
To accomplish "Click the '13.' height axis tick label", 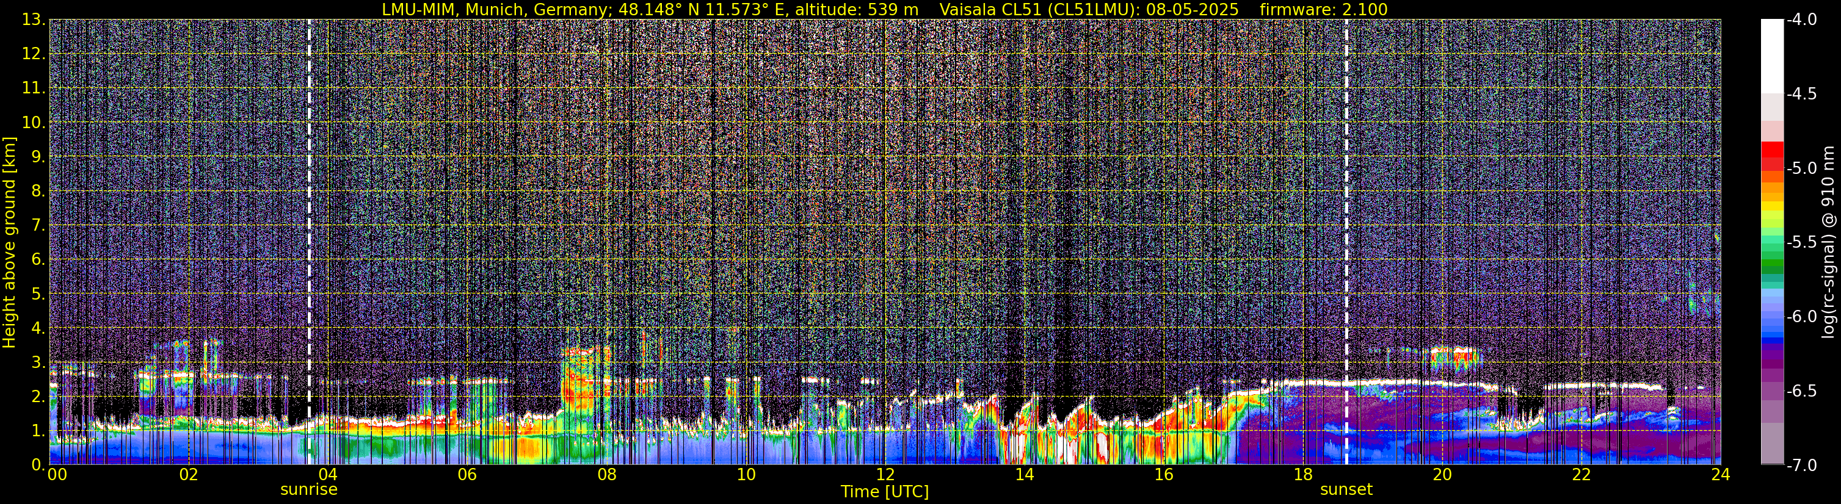I will [x=34, y=20].
